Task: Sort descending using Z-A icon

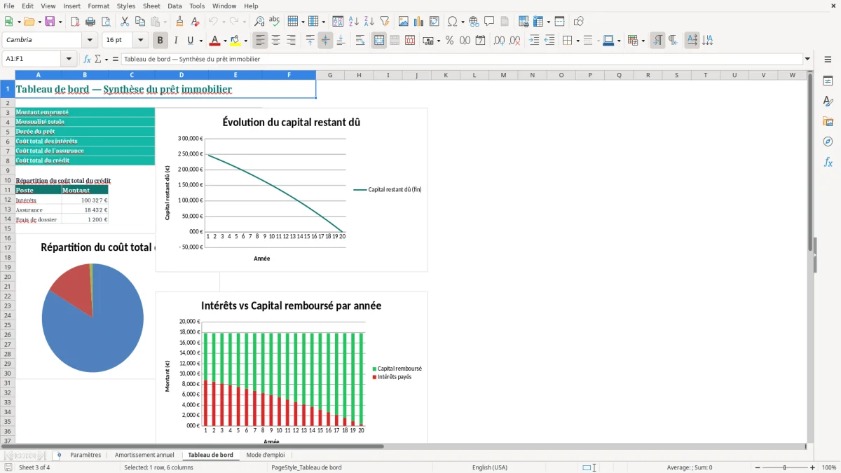Action: pyautogui.click(x=369, y=22)
